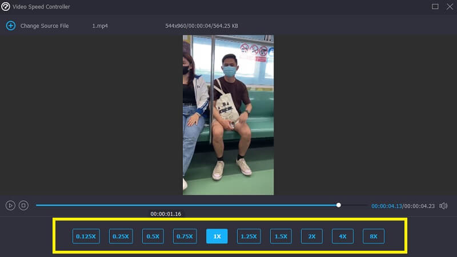The height and width of the screenshot is (257, 457).
Task: Click the plus icon to add source file
Action: tap(10, 26)
